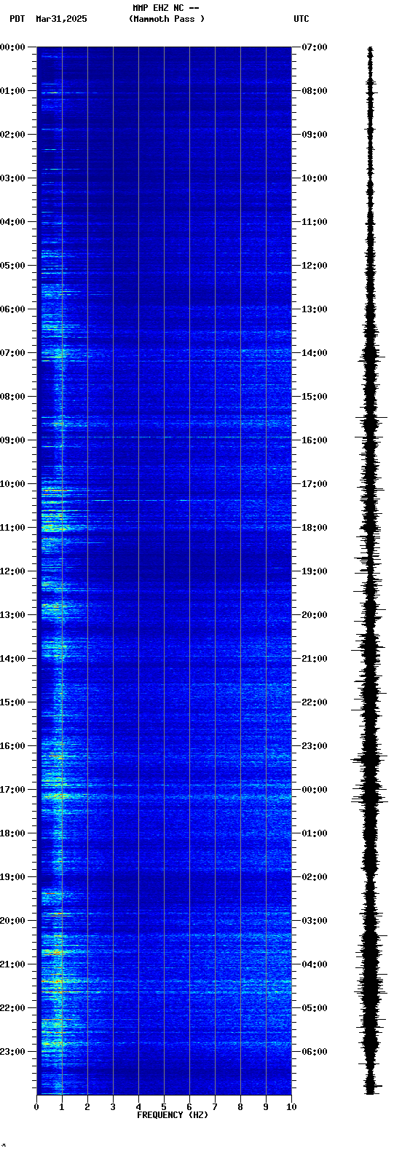
Task: Click the 'FREQUENCY (HZ)' axis label
Action: 173,1115
